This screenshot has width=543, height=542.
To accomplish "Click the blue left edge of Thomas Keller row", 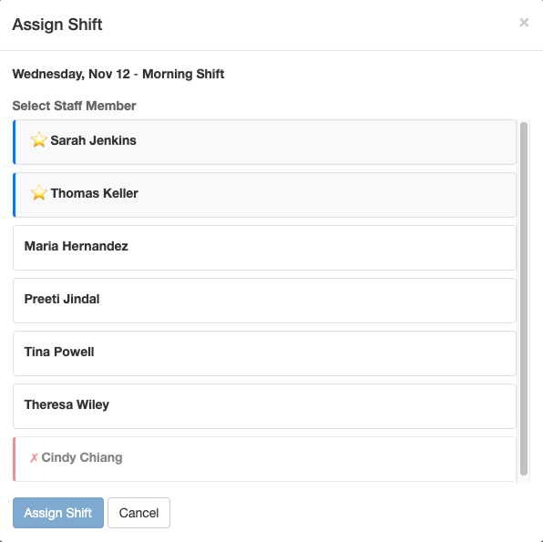I will pos(15,195).
